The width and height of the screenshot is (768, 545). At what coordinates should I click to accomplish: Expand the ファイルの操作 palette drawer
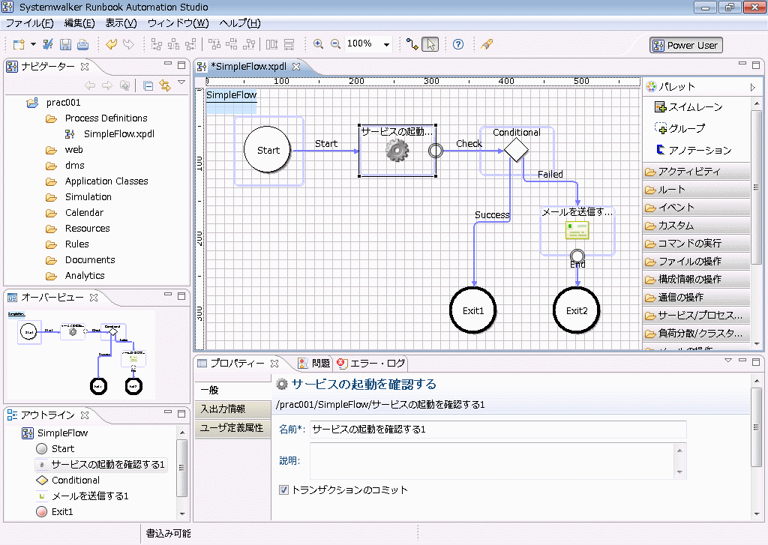coord(696,262)
